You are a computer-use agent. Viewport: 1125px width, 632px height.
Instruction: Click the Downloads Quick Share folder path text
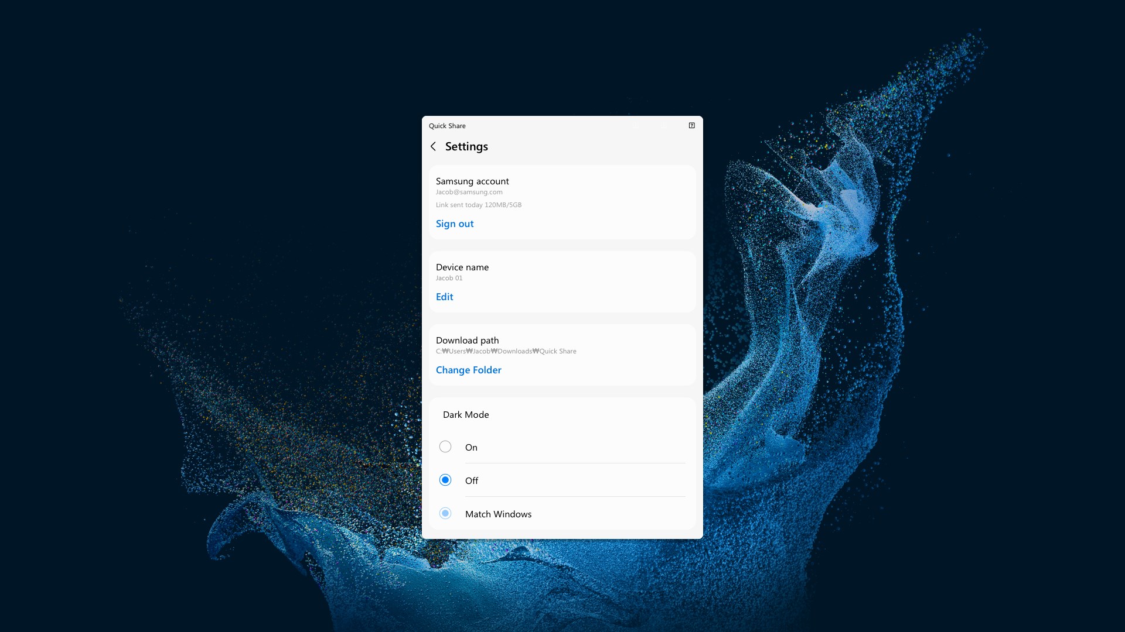tap(506, 351)
